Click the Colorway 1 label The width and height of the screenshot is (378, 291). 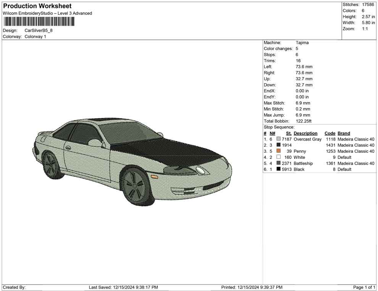click(34, 37)
